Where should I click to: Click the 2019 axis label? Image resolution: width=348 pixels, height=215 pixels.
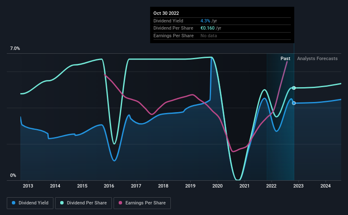click(190, 186)
